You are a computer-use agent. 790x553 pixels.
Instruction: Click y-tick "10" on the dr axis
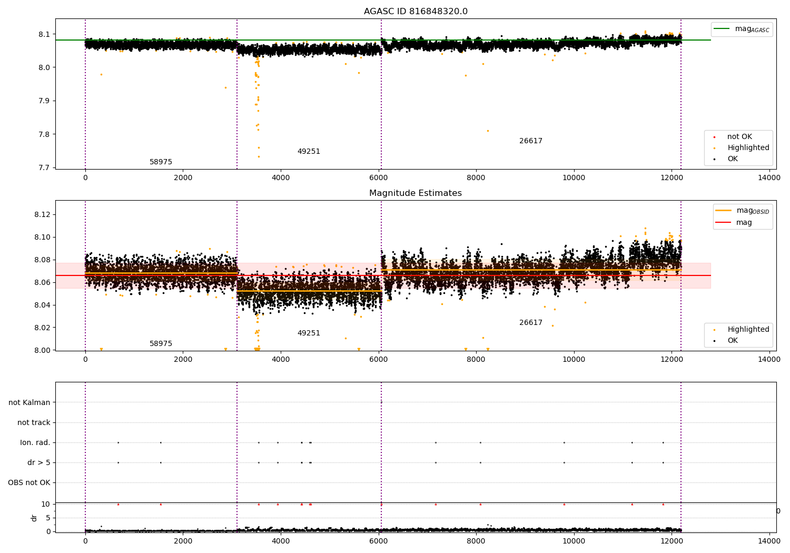point(46,505)
